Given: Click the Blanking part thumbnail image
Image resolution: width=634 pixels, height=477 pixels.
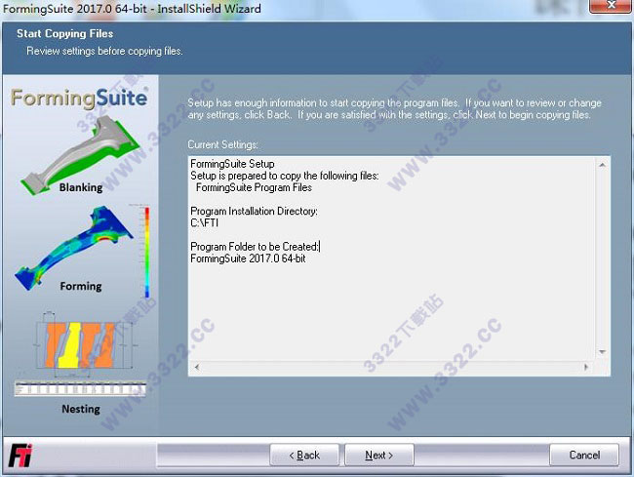Looking at the screenshot, I should [80, 155].
